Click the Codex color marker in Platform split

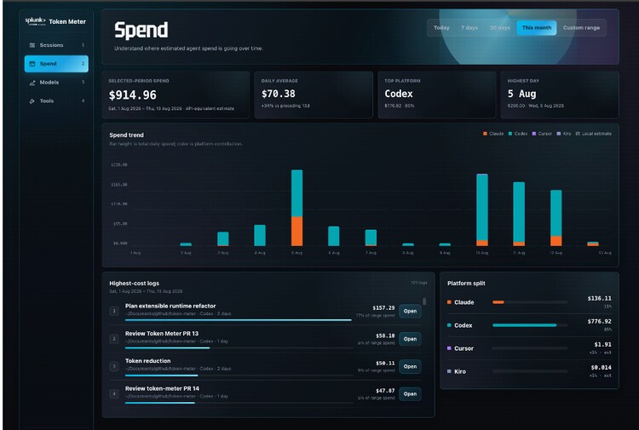click(449, 325)
